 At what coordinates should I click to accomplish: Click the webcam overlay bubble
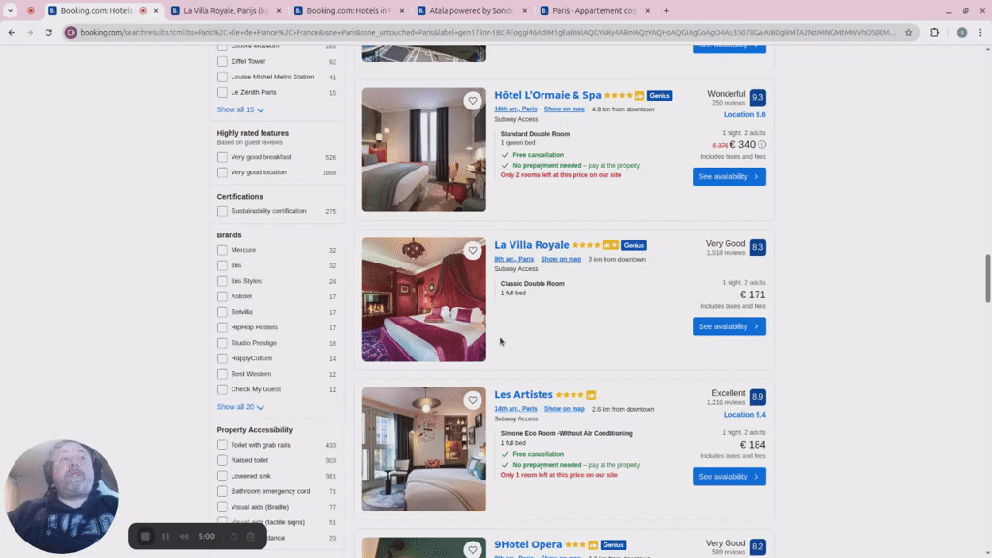[x=61, y=497]
